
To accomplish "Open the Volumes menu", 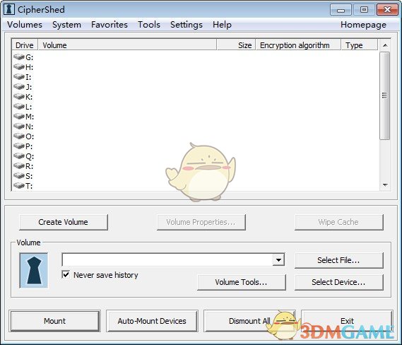I will pyautogui.click(x=25, y=25).
